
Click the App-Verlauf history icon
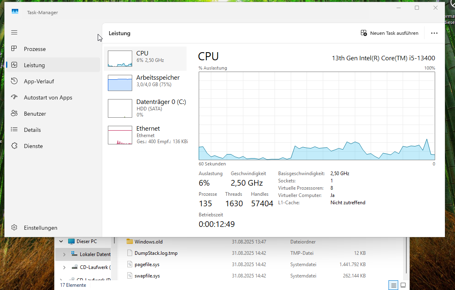point(14,81)
